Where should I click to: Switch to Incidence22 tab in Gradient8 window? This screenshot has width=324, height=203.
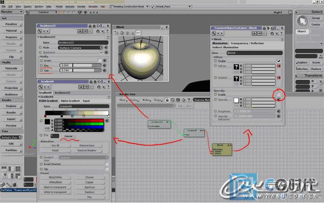[x=62, y=93]
